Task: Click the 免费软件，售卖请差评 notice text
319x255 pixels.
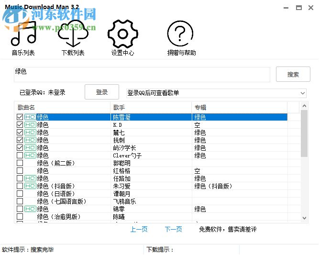Action: (x=228, y=229)
